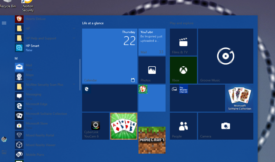This screenshot has height=162, width=275.
Task: Open the Norton Security desktop shortcut
Action: click(28, 6)
